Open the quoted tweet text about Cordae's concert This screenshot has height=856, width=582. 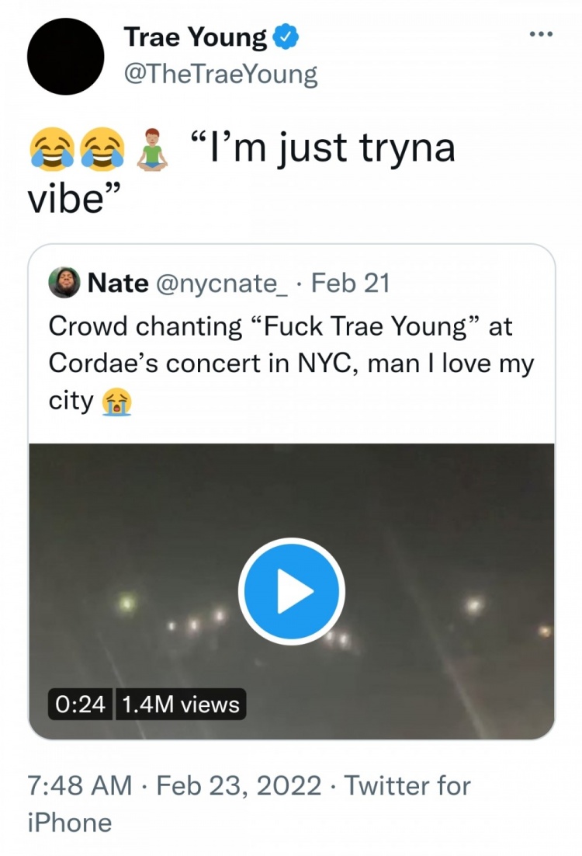[291, 343]
